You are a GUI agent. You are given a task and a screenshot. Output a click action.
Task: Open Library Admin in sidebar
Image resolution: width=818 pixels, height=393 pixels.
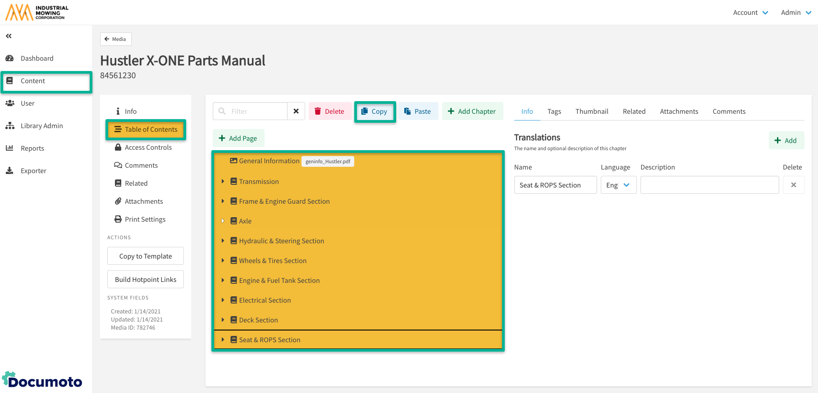[41, 126]
